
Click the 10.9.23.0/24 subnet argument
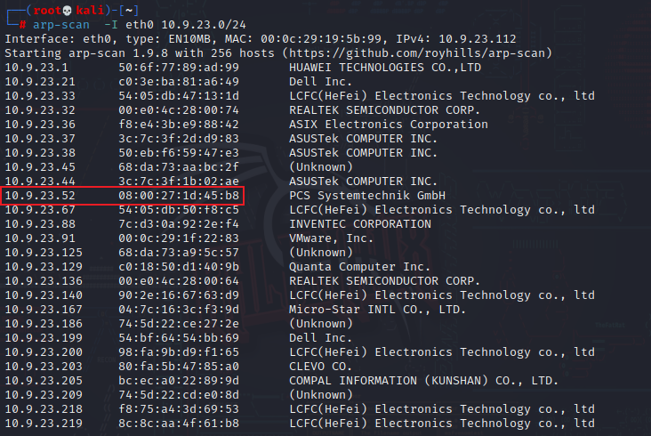[204, 25]
